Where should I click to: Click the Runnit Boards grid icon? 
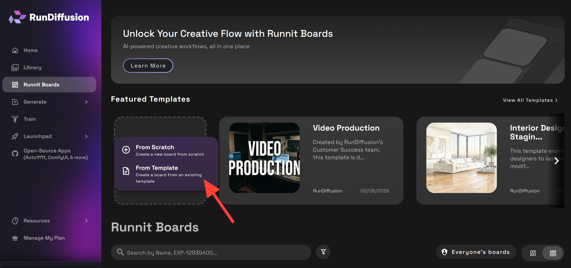pyautogui.click(x=15, y=85)
